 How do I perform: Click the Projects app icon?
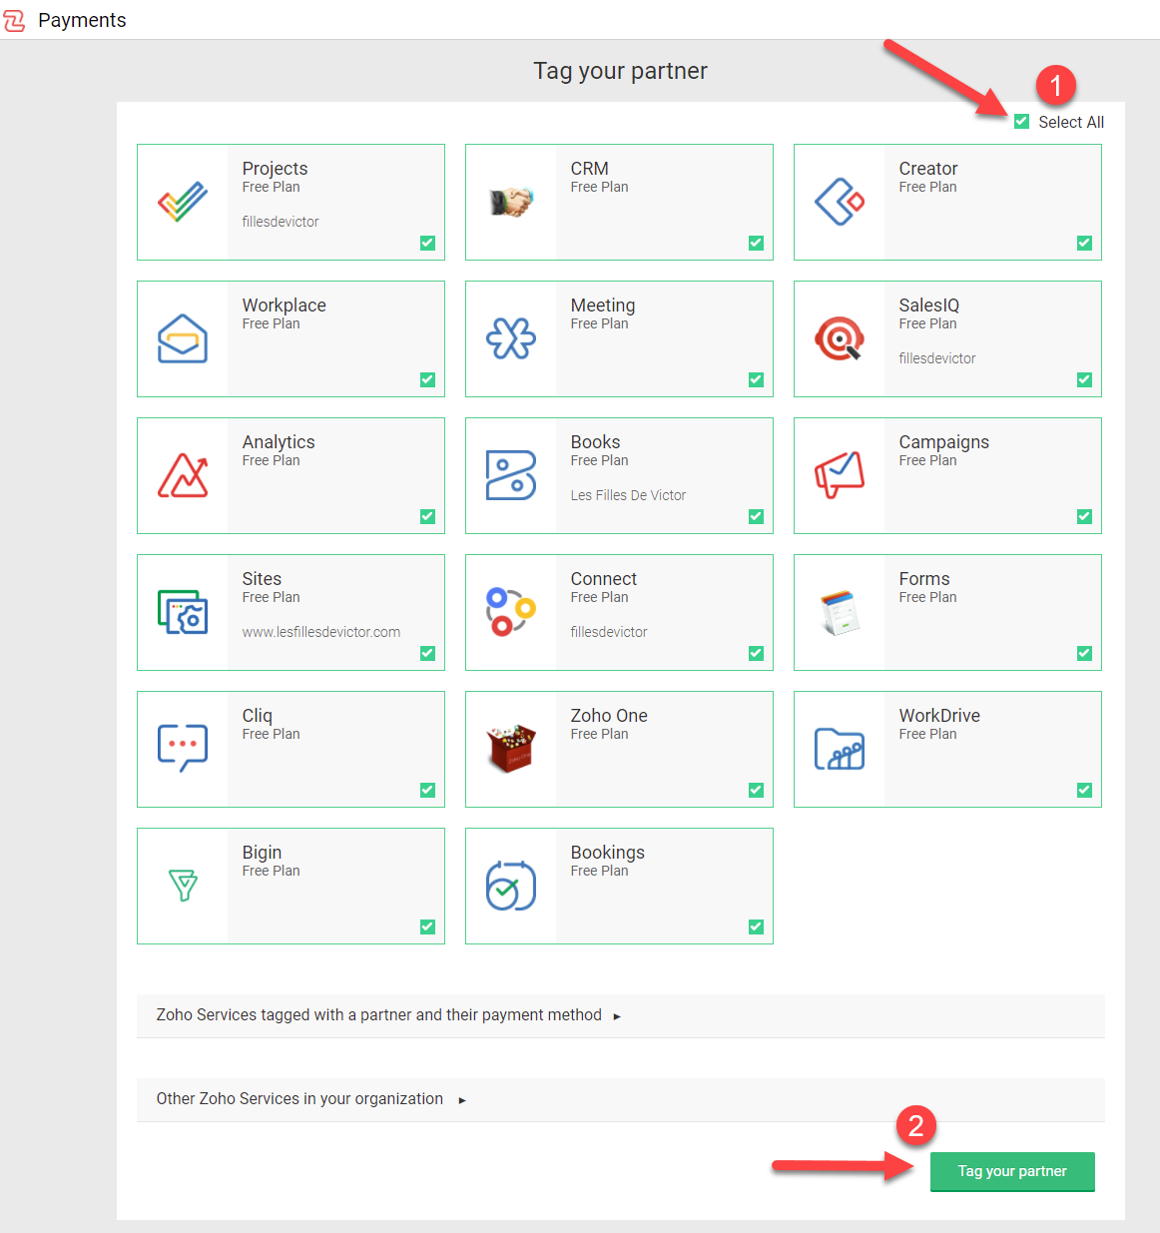tap(183, 202)
